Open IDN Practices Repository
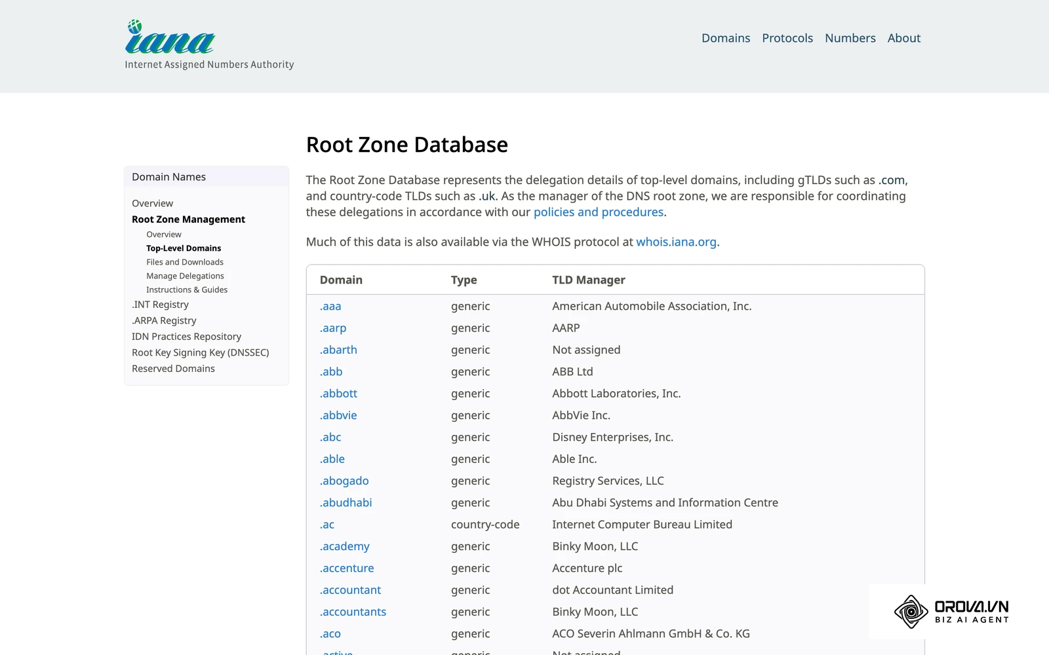 pos(186,337)
